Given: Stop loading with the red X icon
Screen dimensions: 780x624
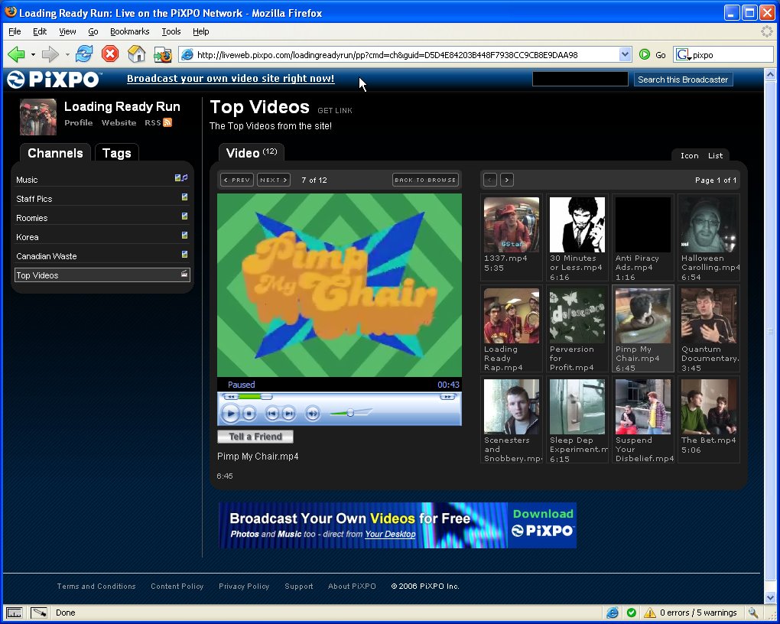Looking at the screenshot, I should coord(110,54).
